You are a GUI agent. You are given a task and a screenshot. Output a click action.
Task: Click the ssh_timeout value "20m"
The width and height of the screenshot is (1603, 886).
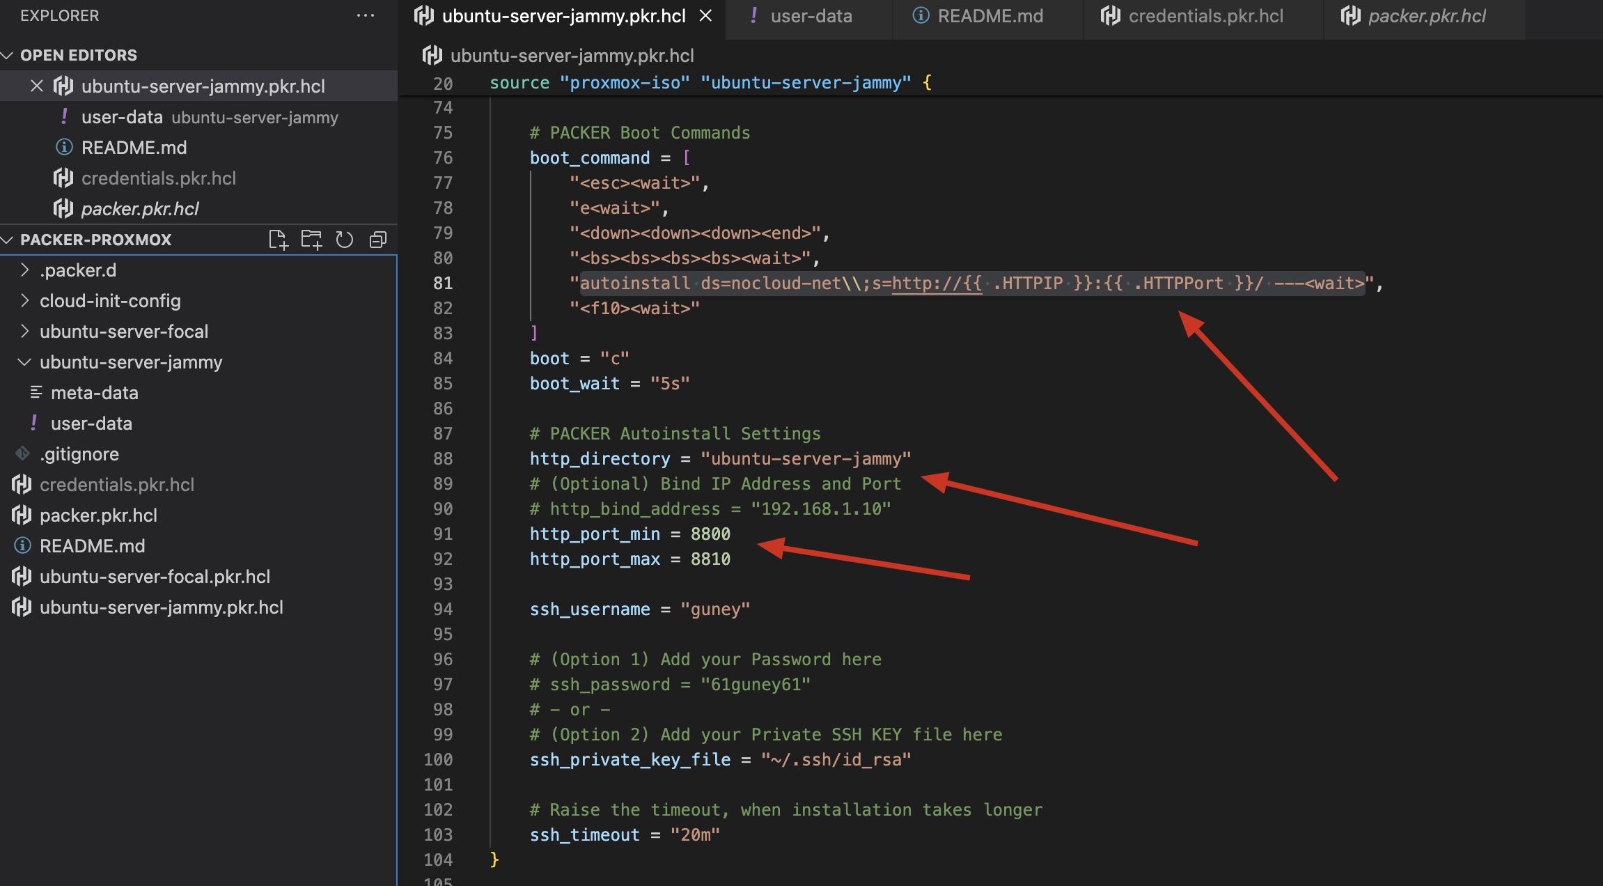[x=695, y=834]
